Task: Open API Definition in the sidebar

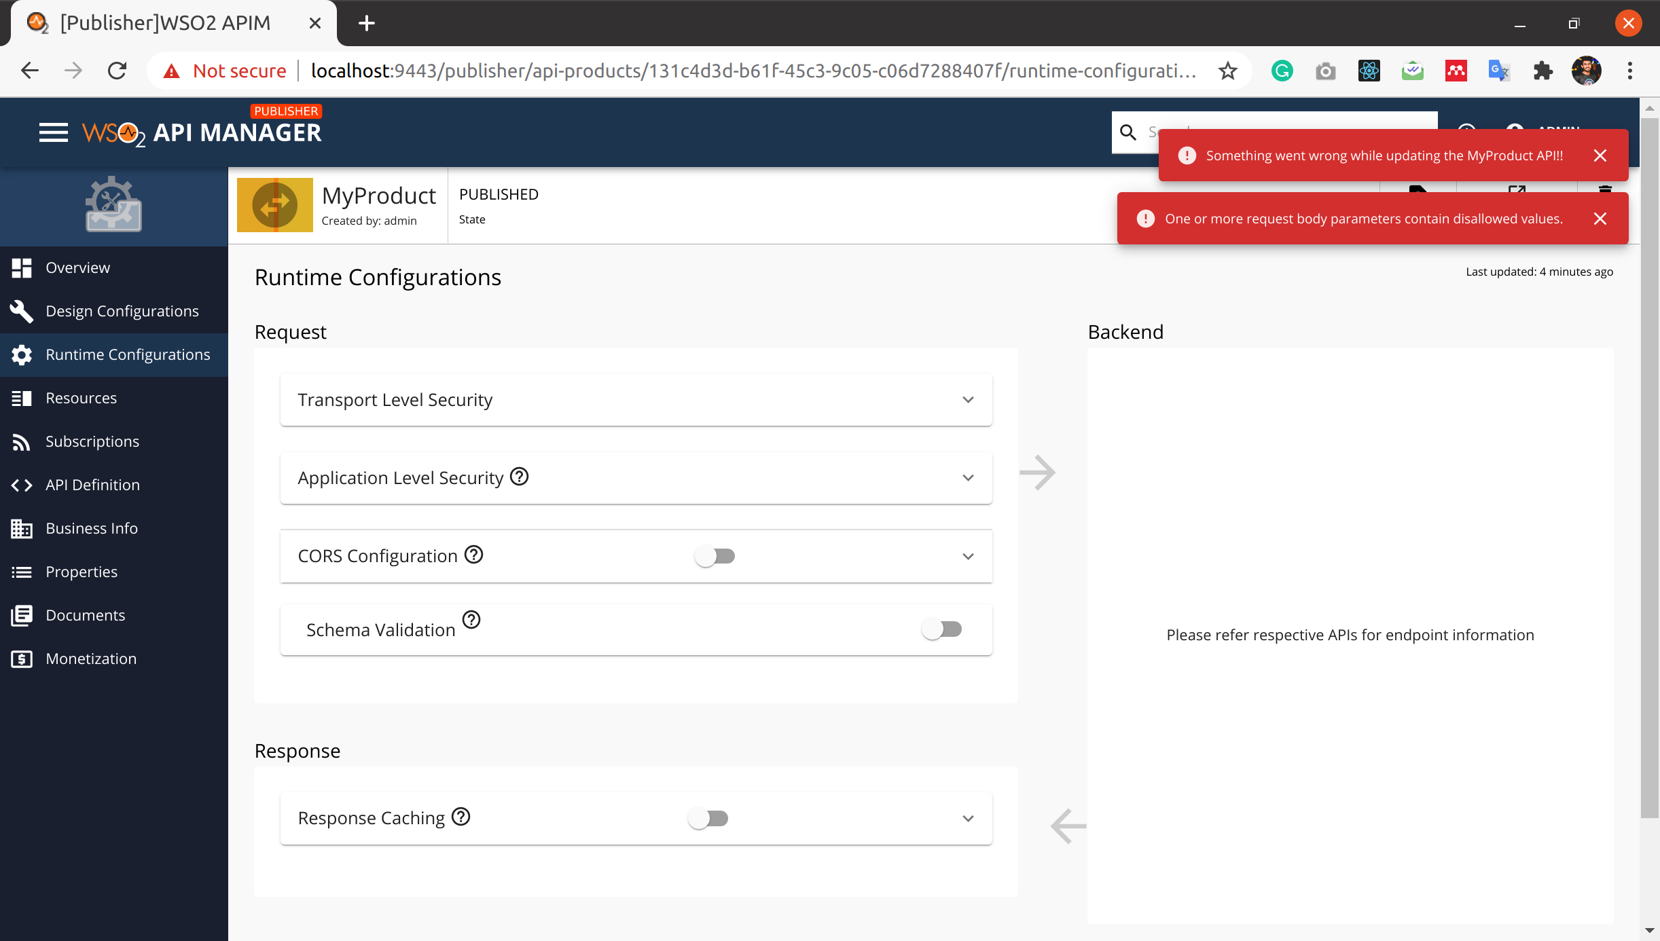Action: [114, 485]
